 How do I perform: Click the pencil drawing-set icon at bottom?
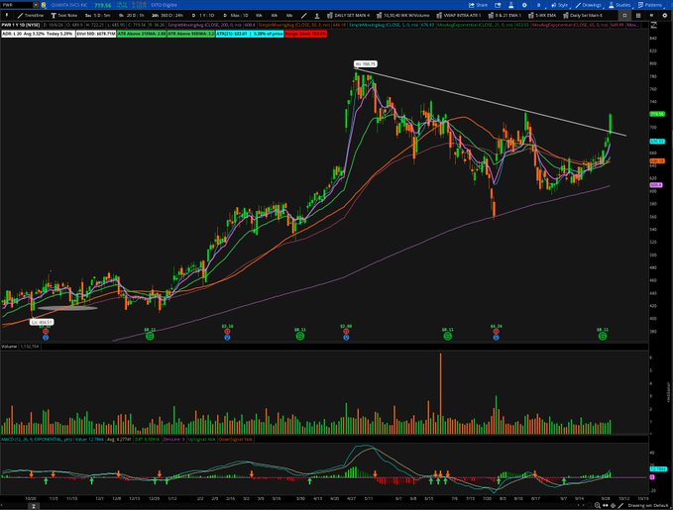620,506
